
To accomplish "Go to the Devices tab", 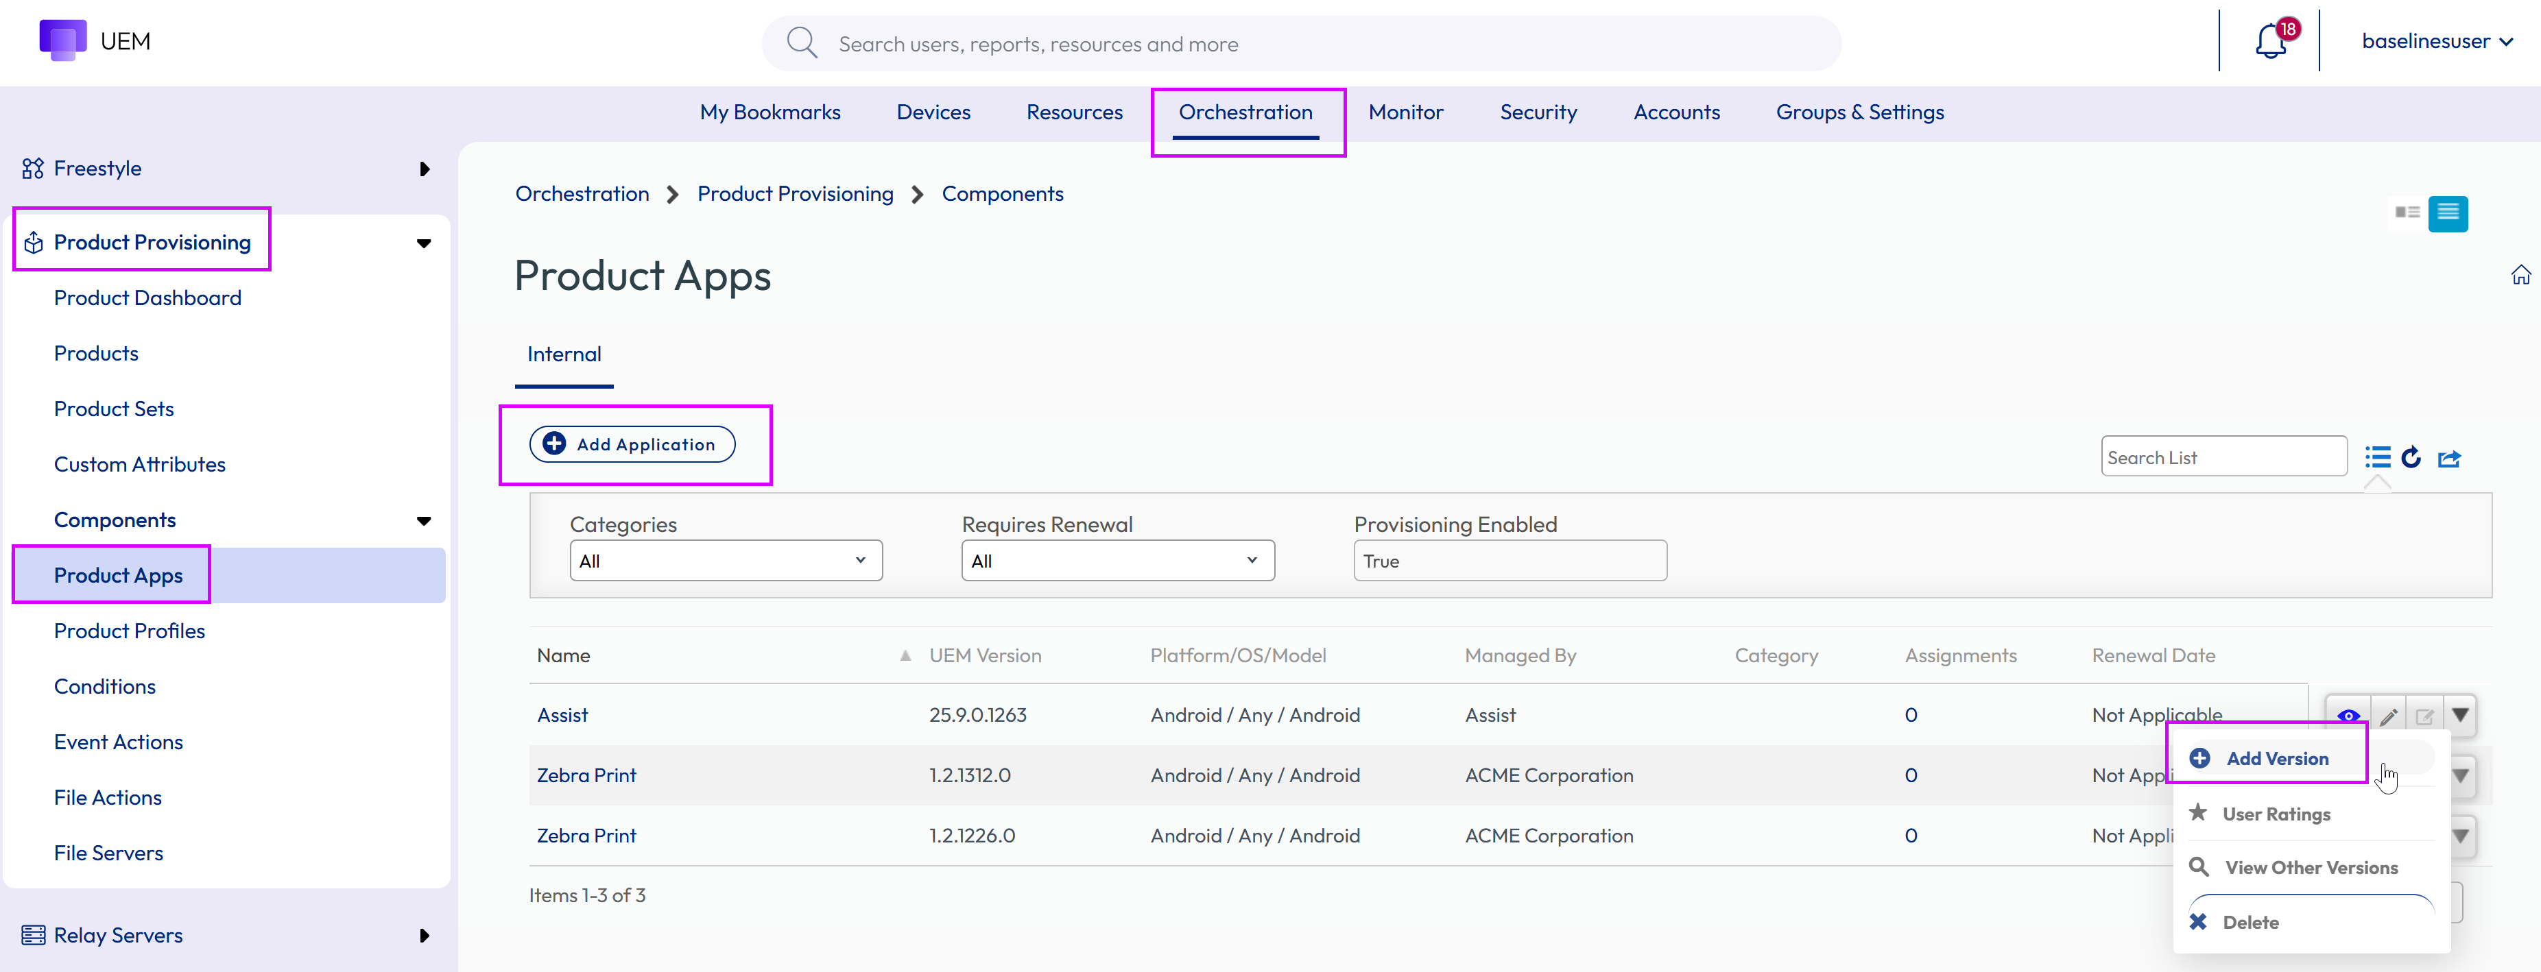I will coord(933,112).
